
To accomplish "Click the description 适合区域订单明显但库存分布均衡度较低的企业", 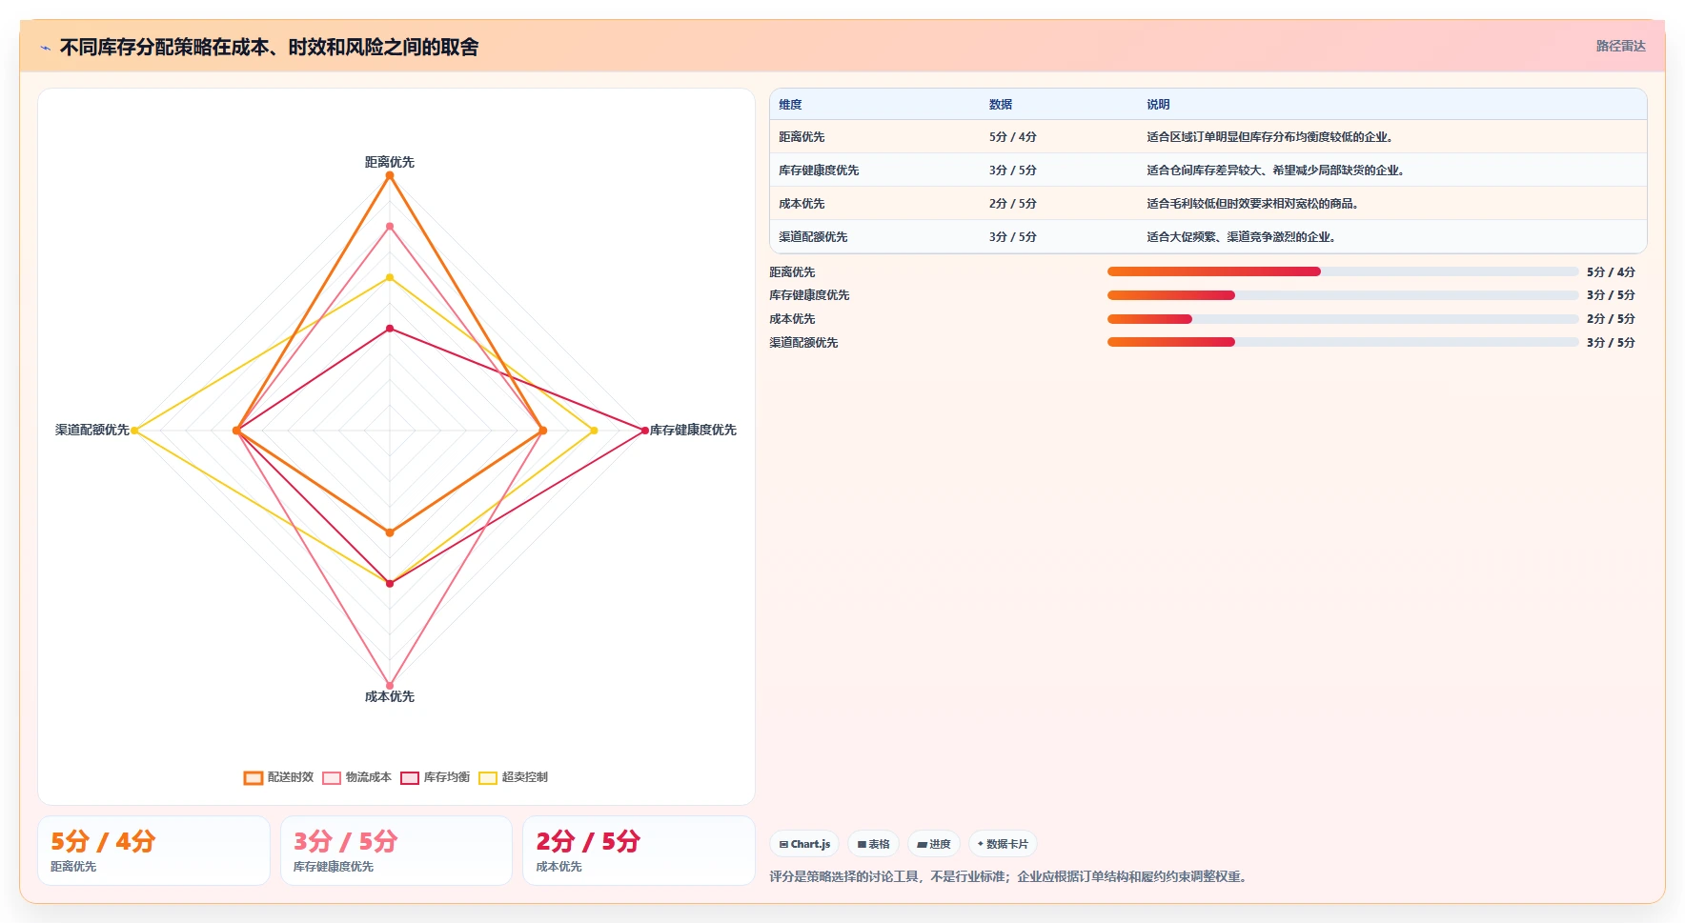I will (x=1269, y=137).
